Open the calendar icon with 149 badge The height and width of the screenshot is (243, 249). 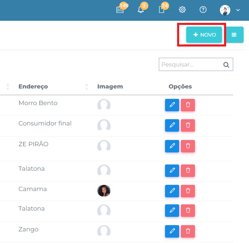pyautogui.click(x=120, y=10)
